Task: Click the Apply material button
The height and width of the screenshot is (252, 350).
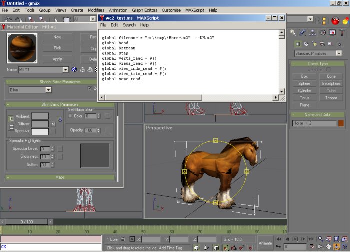Action: coord(57,59)
